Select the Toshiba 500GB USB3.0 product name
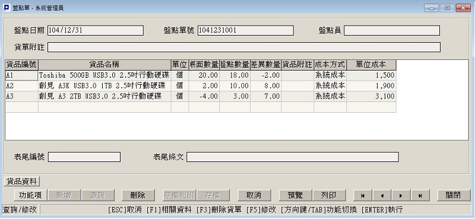Screen dimensions: 475x219 pyautogui.click(x=104, y=75)
